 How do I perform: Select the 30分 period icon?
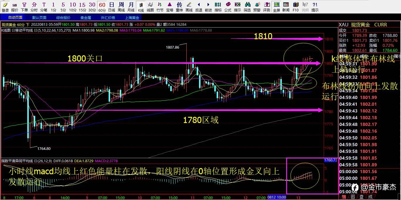point(92,6)
